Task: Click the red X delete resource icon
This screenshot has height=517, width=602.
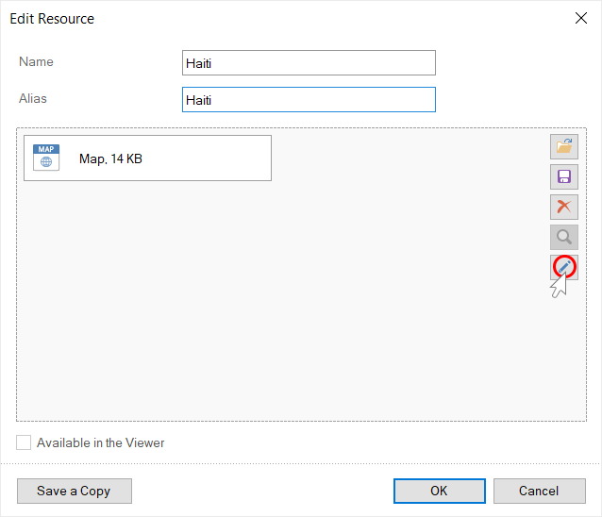Action: [564, 208]
